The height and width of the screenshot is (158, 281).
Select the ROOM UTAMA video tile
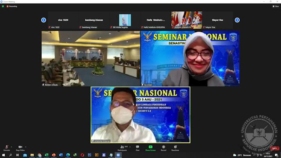(91, 58)
